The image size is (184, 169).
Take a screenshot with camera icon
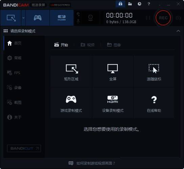point(178,18)
